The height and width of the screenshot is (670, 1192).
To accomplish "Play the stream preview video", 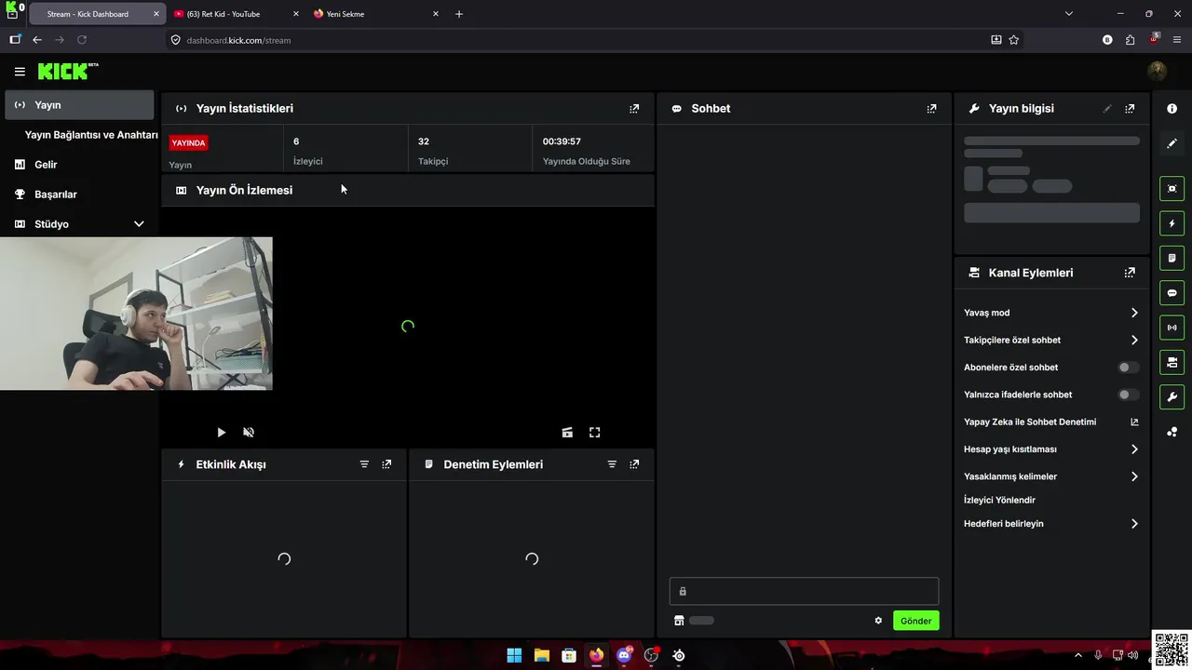I will coord(221,433).
